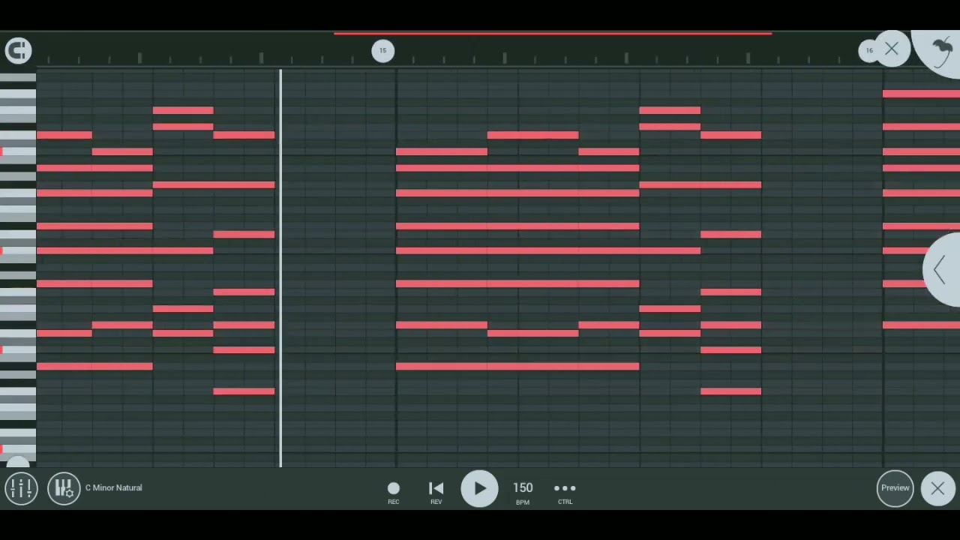The image size is (960, 540).
Task: Open the mixer sliders icon
Action: 21,488
